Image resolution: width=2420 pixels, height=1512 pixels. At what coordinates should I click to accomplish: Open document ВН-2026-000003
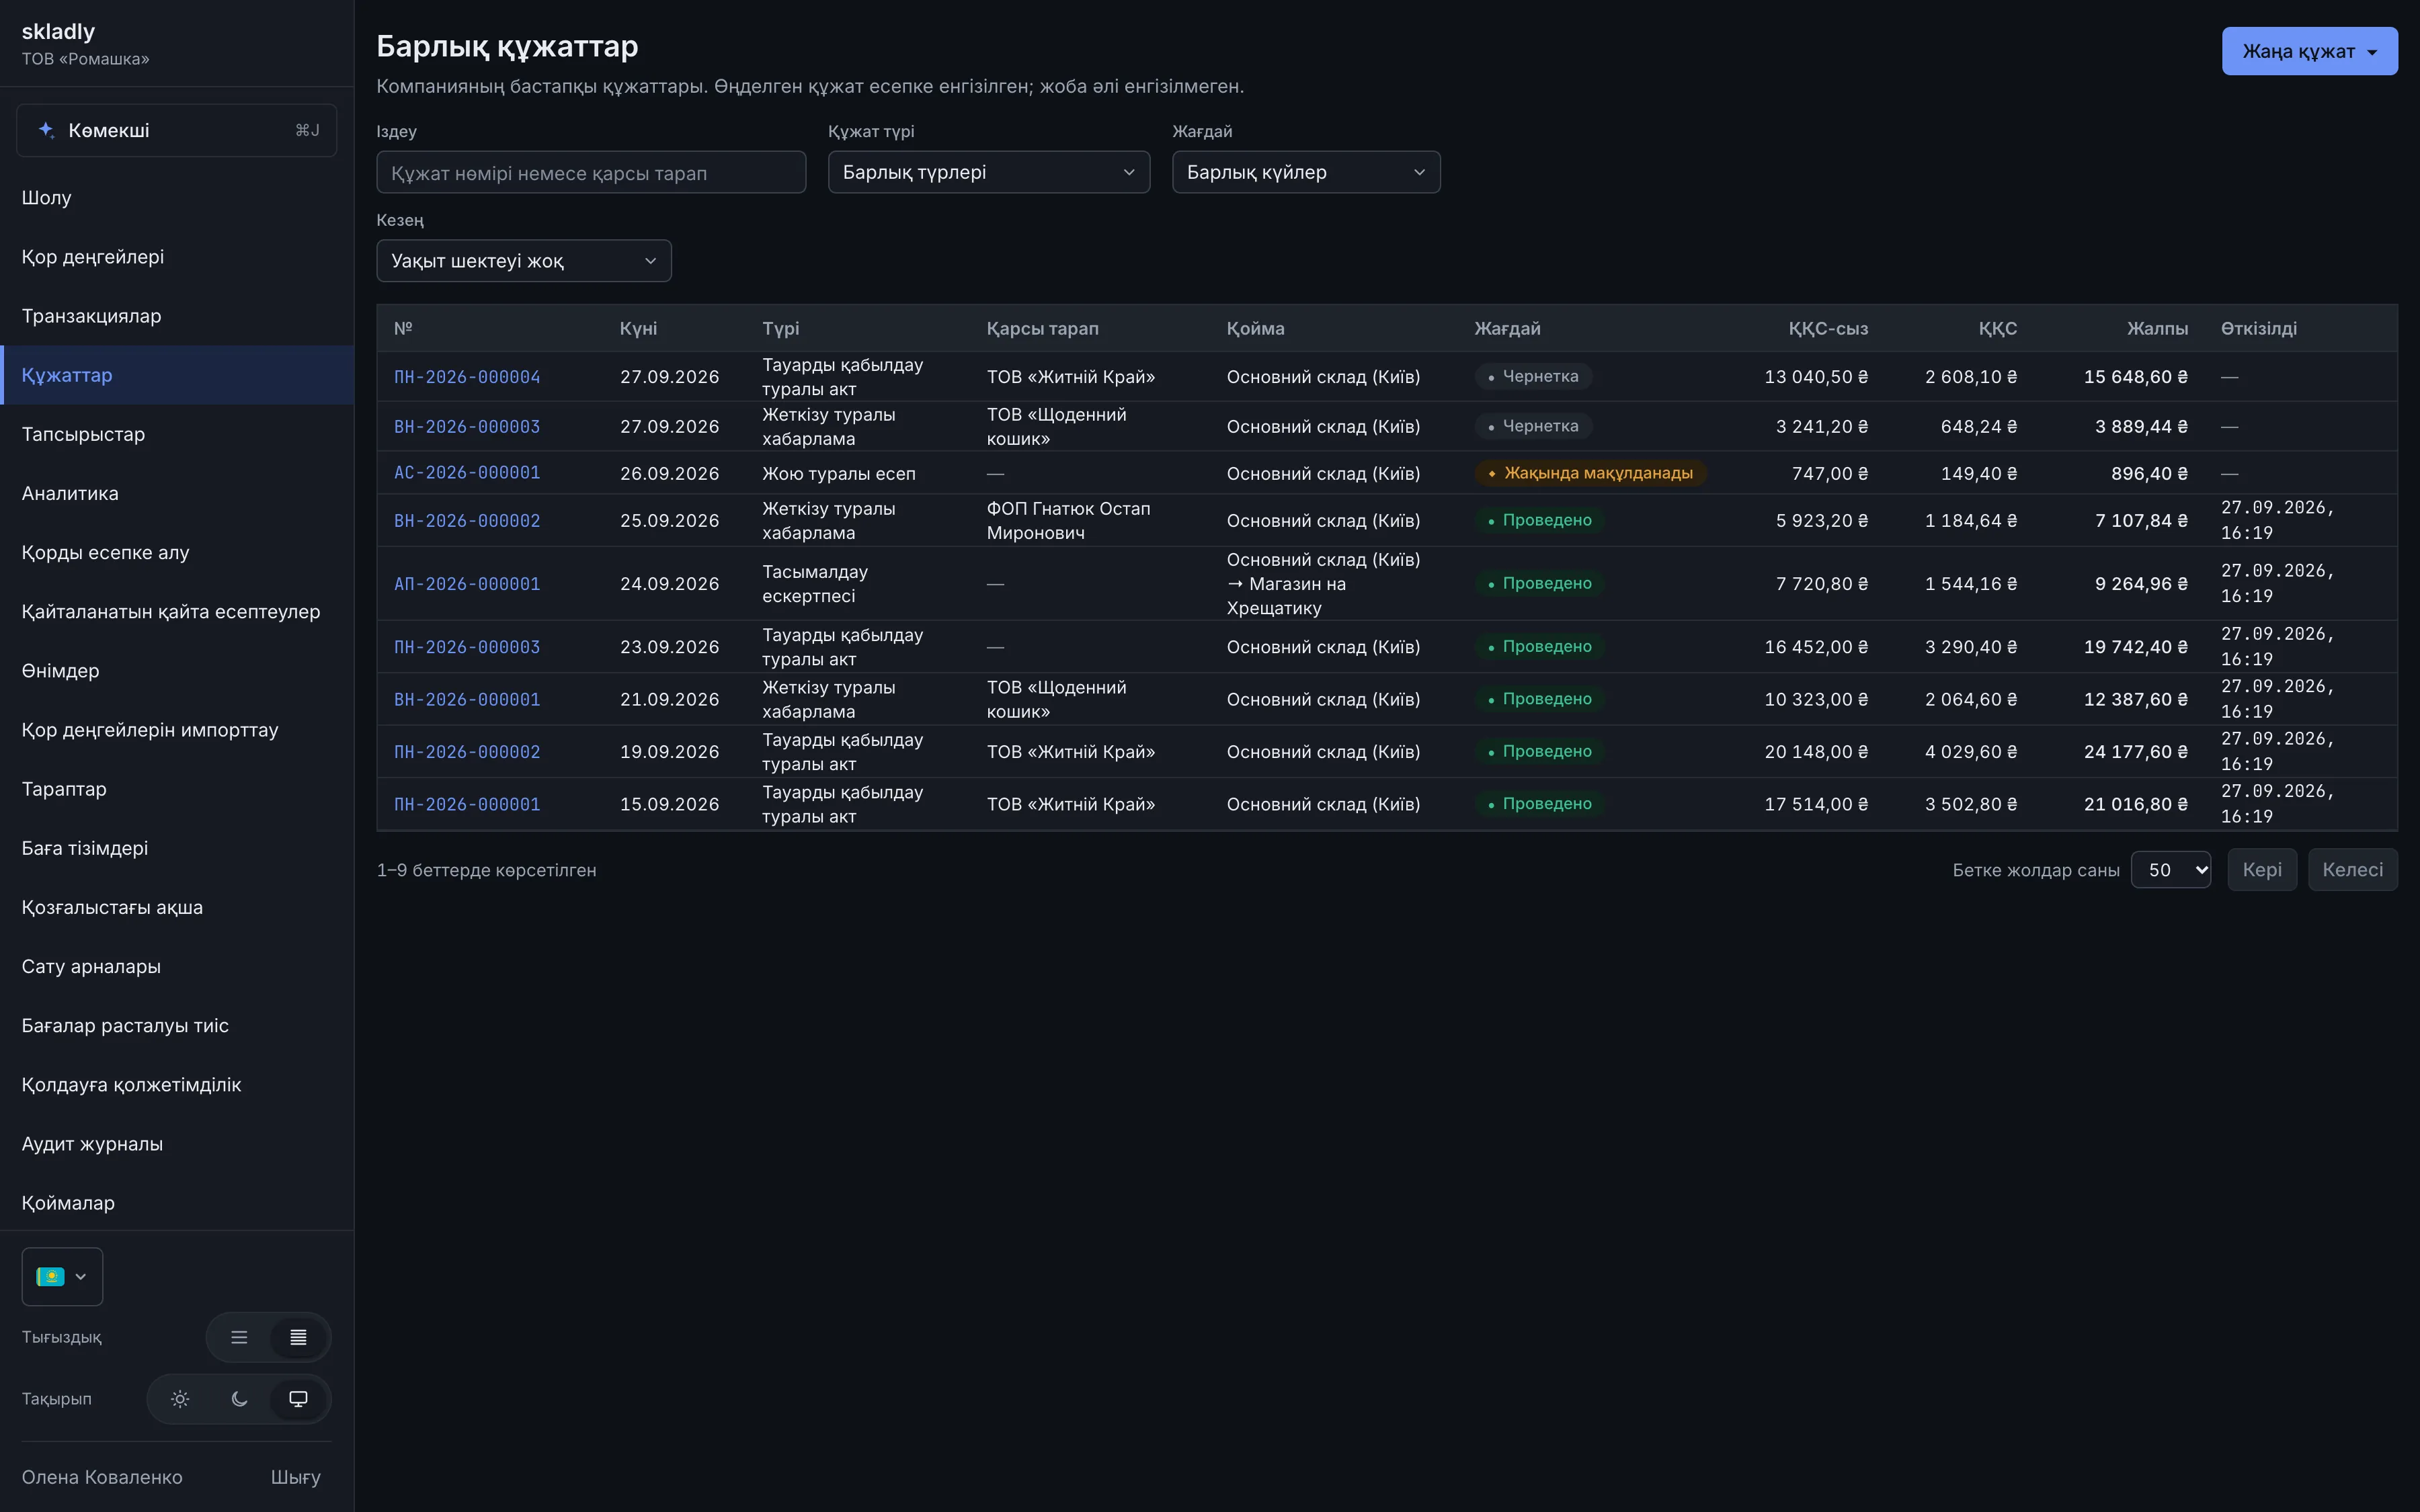pos(467,427)
